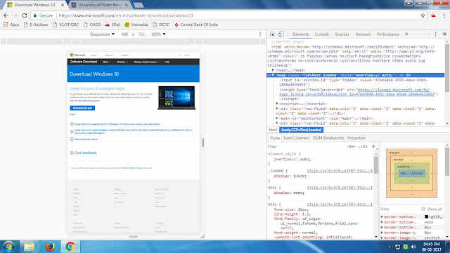Switch to the Sources tab

click(x=342, y=34)
